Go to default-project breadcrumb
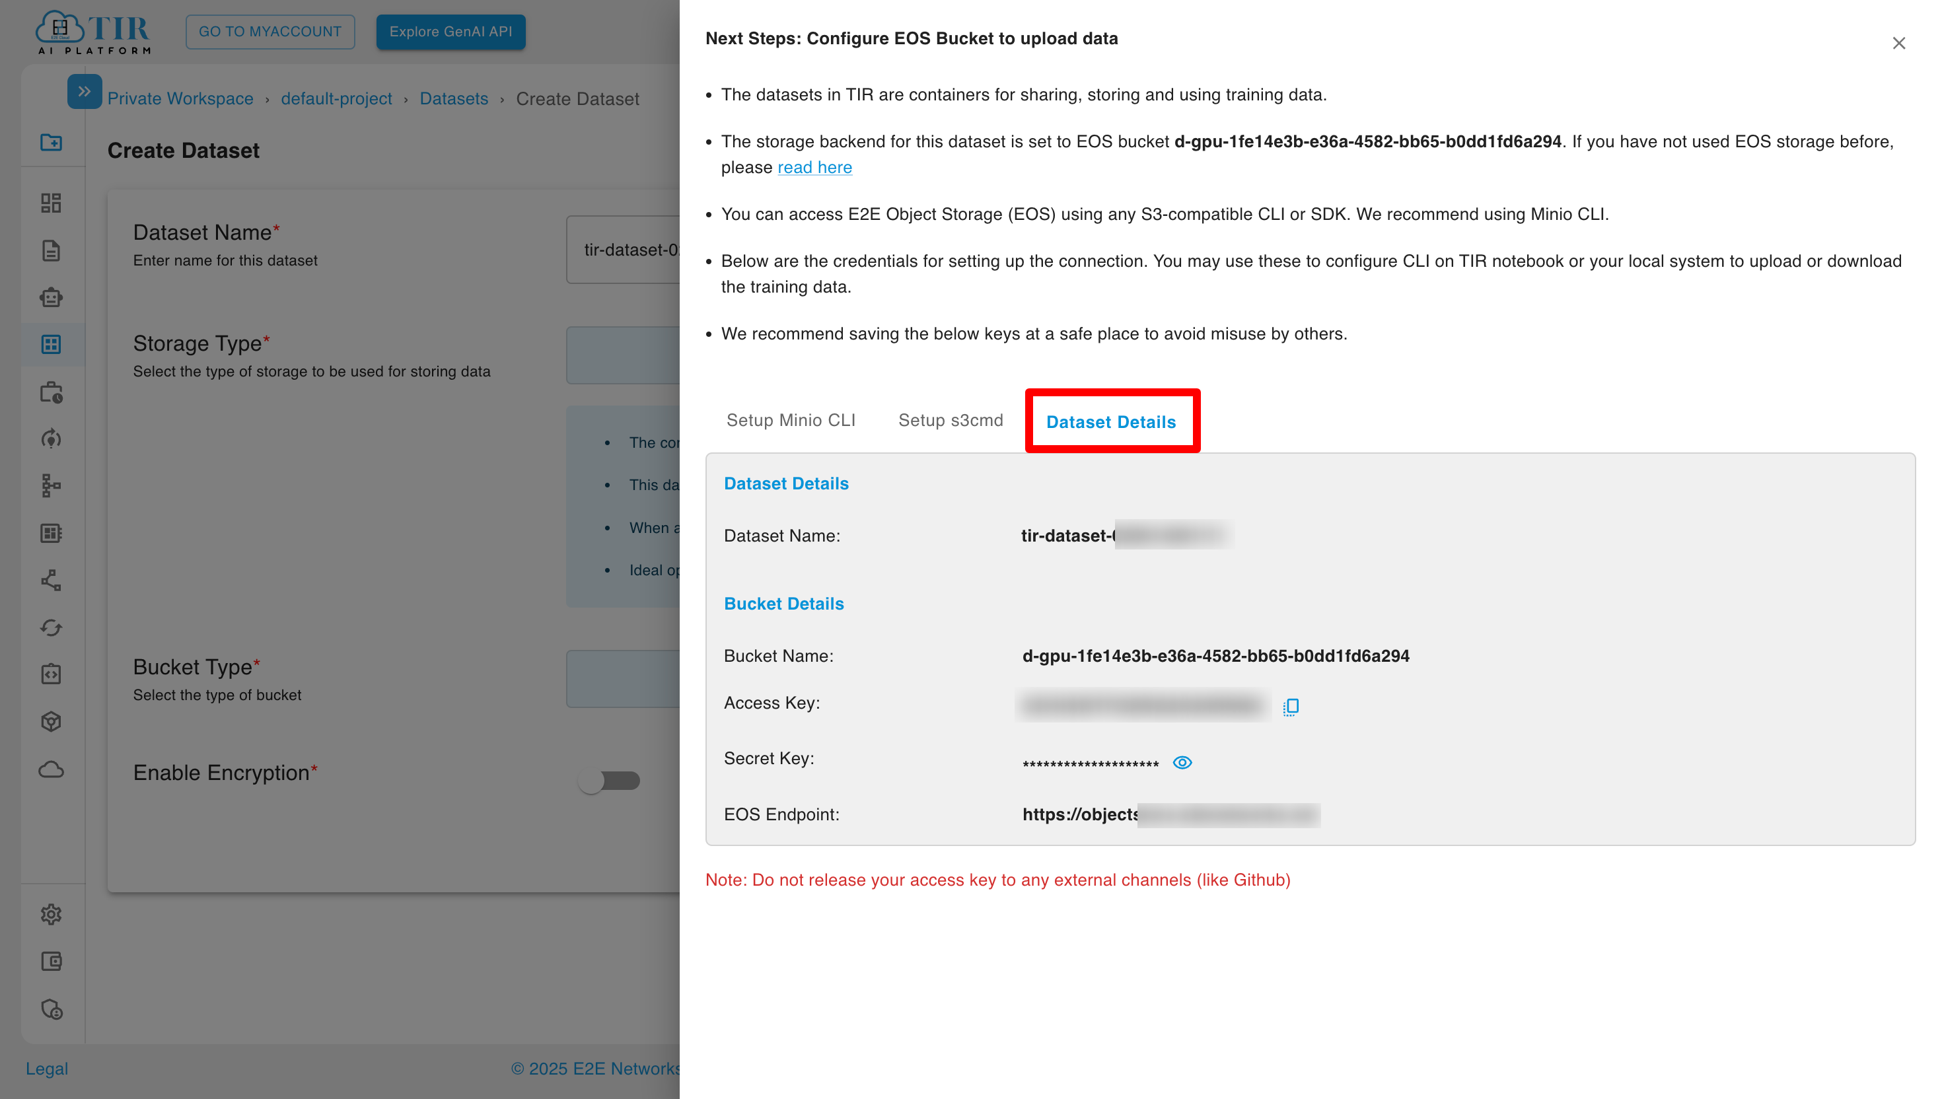This screenshot has width=1942, height=1099. pyautogui.click(x=337, y=99)
